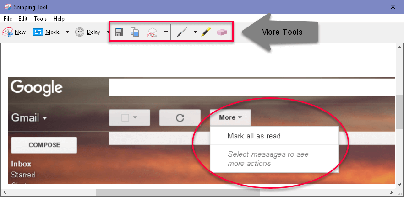The image size is (404, 197).
Task: Click the New snip scissors button
Action: pos(14,32)
